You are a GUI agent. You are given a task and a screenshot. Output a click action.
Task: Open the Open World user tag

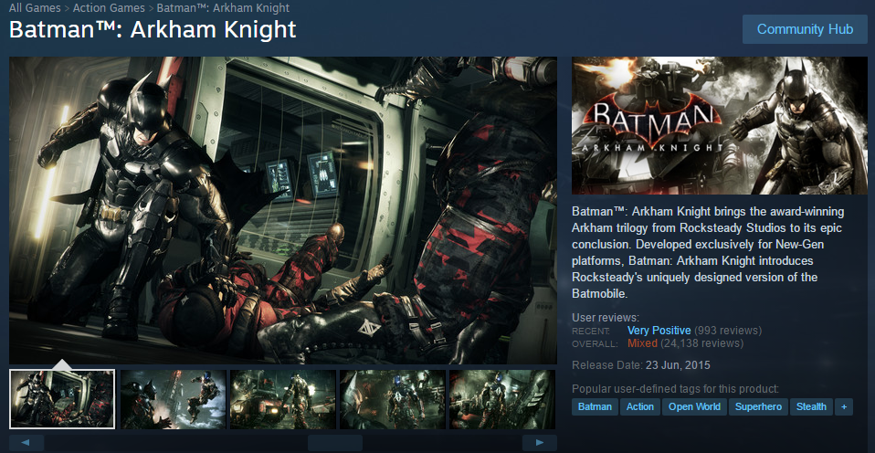tap(694, 406)
